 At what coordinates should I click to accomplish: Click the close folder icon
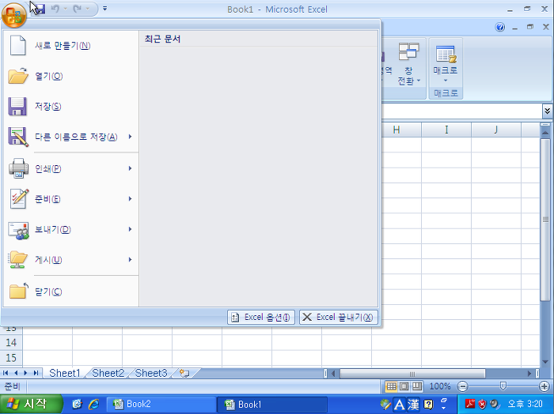pyautogui.click(x=18, y=291)
